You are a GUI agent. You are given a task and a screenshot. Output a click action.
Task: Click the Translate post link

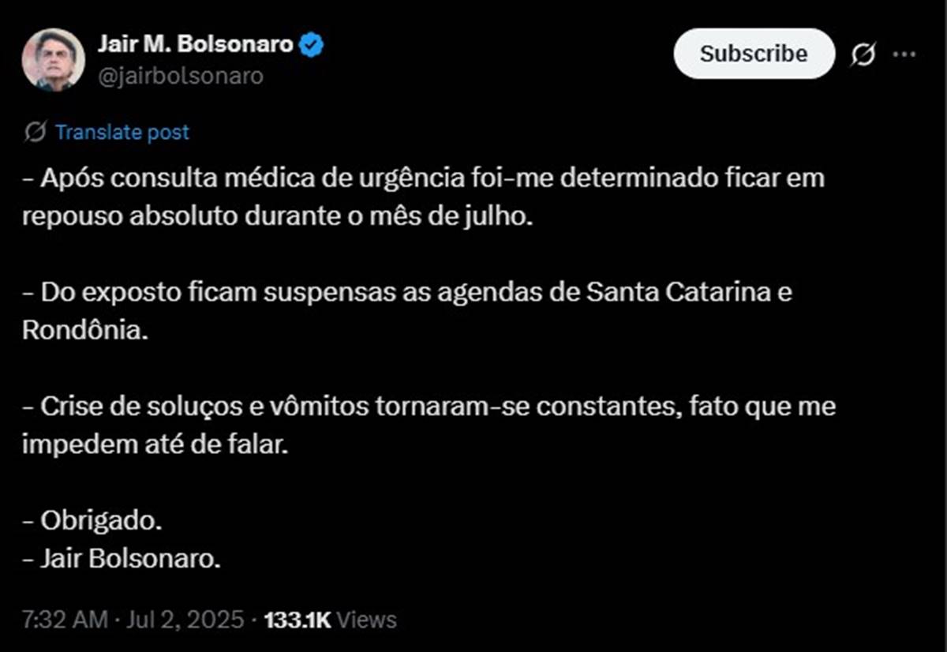(122, 133)
